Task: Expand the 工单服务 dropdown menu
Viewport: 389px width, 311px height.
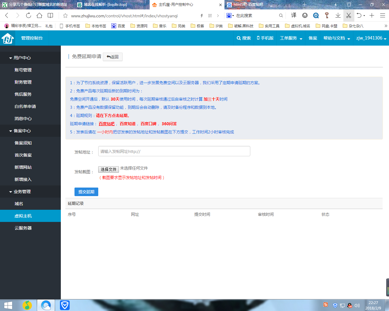Action: pos(291,38)
